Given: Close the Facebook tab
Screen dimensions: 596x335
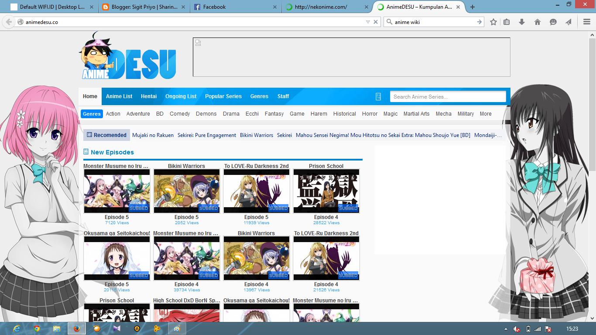Looking at the screenshot, I should click(275, 7).
